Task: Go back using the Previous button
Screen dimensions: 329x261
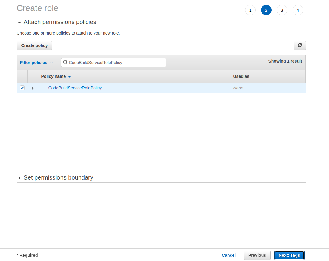Action: point(257,255)
